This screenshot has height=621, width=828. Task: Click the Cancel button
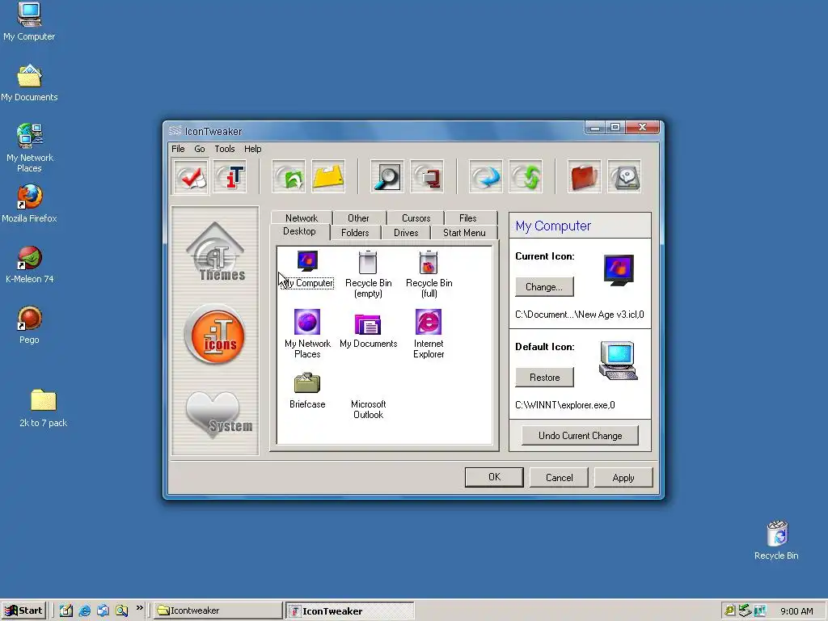pos(559,477)
